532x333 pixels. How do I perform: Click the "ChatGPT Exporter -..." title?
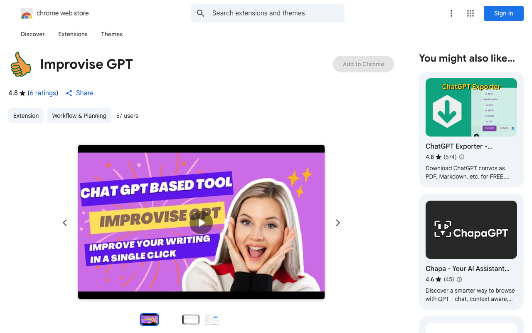tap(459, 147)
